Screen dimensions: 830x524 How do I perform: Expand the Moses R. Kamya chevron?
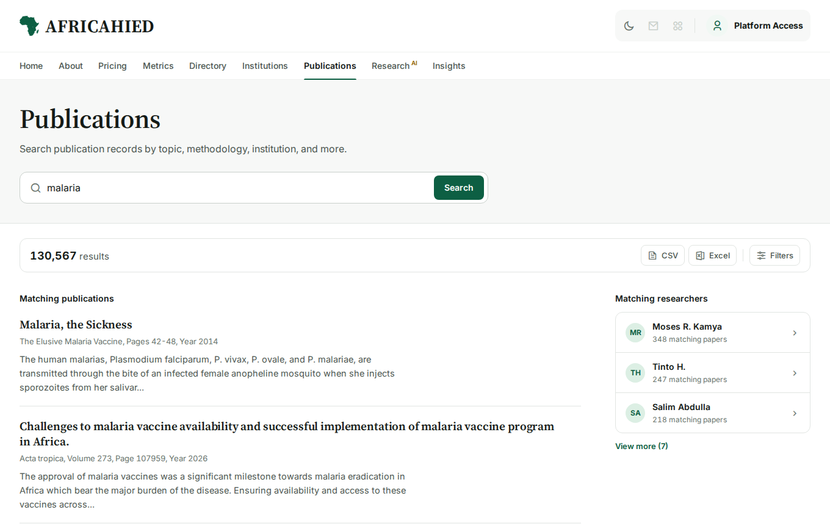tap(795, 333)
